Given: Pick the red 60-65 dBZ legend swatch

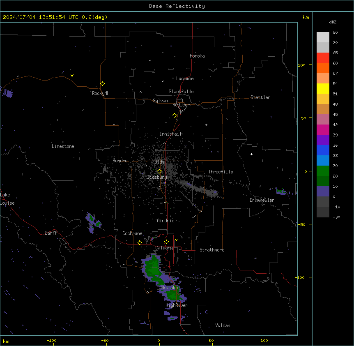Looking at the screenshot, I should 323,58.
